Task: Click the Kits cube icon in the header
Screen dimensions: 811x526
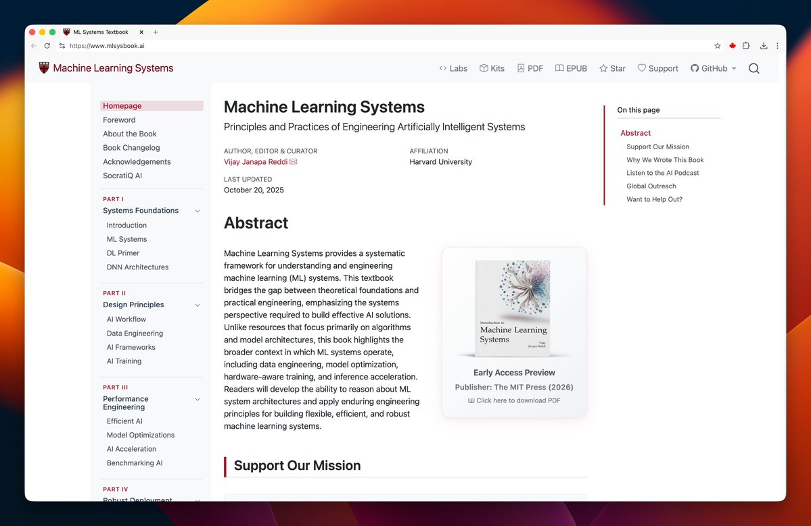Action: (483, 68)
